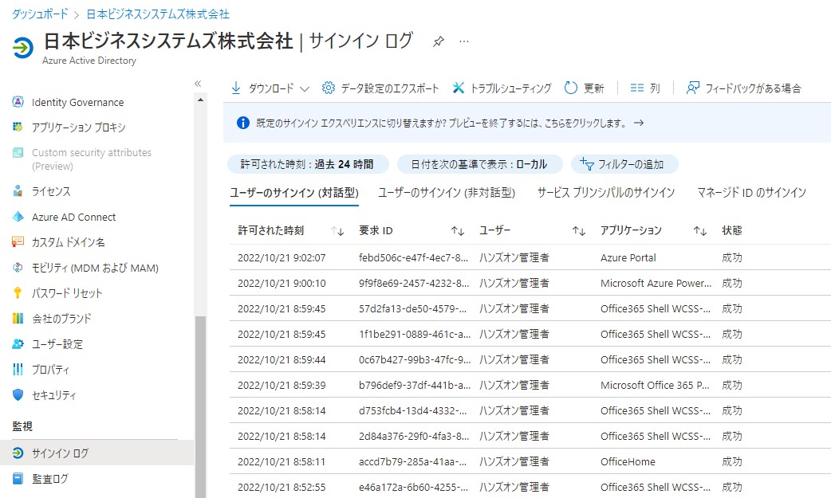The height and width of the screenshot is (498, 831).
Task: Click timestamp 2022/10/21 8:52:55
Action: (x=282, y=487)
